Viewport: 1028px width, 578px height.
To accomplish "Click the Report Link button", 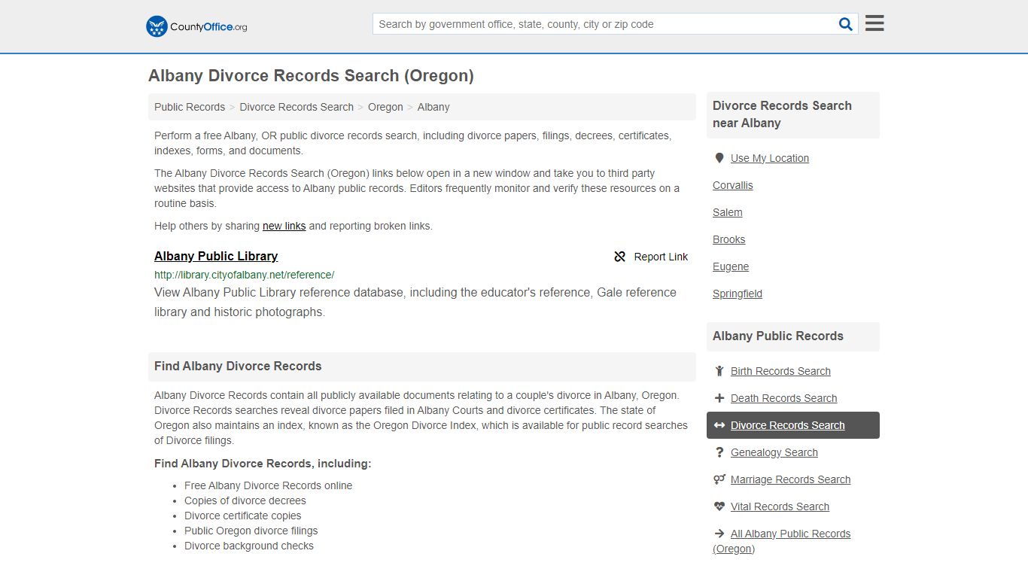I will 651,257.
